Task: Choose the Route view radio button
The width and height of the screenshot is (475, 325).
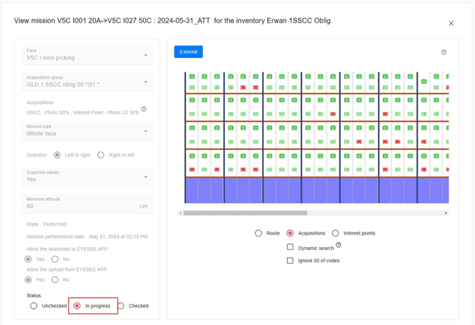Action: [259, 233]
